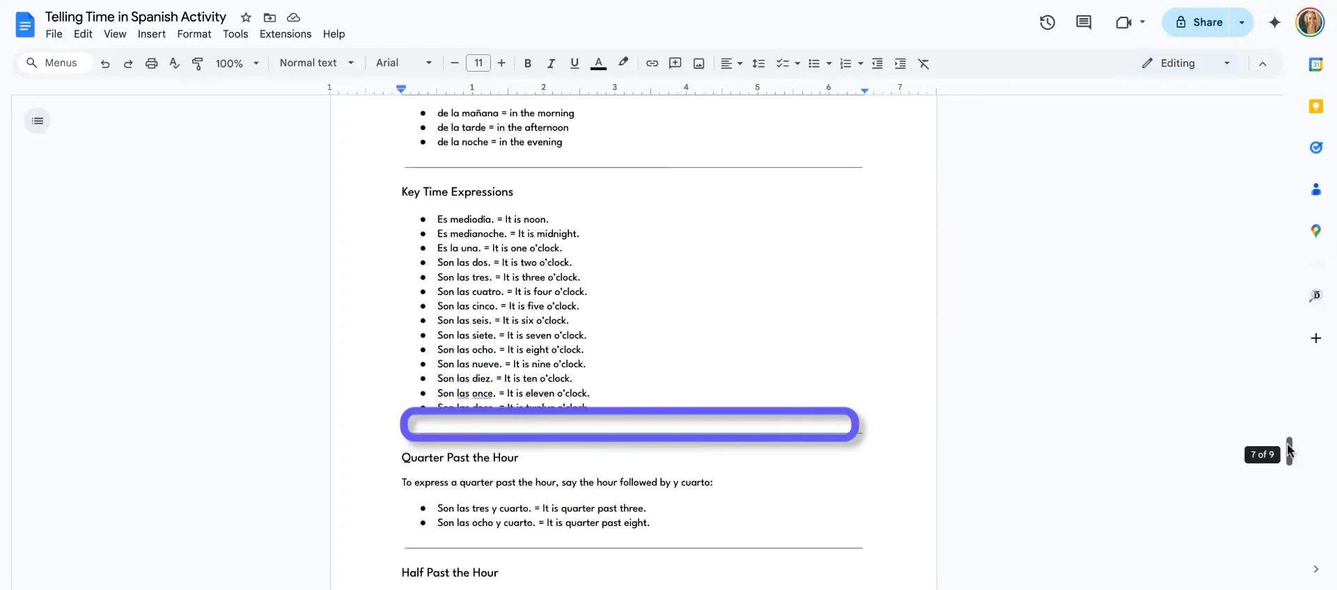Open the Insert menu

click(151, 34)
